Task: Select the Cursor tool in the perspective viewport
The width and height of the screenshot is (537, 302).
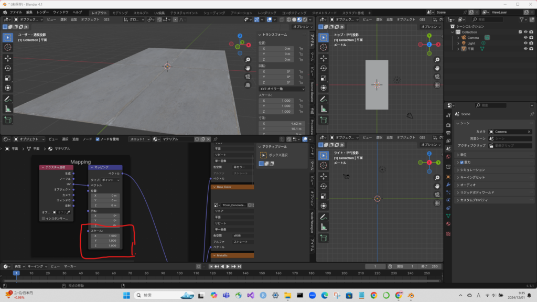Action: click(x=8, y=47)
